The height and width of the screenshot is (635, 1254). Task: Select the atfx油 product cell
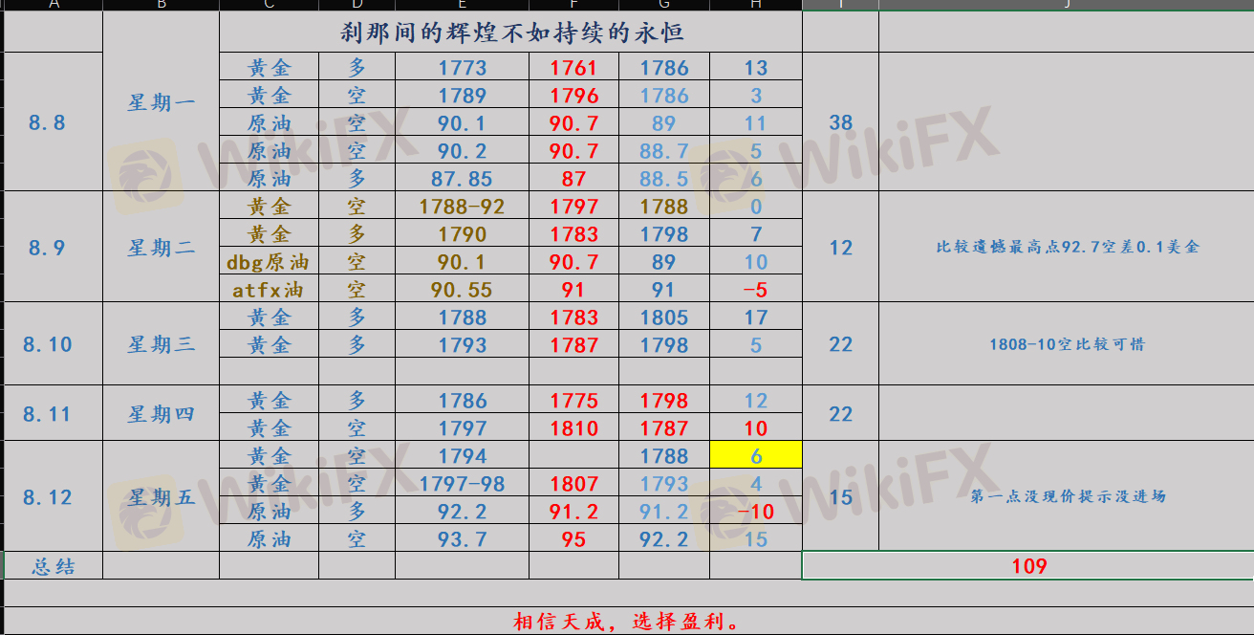click(269, 290)
